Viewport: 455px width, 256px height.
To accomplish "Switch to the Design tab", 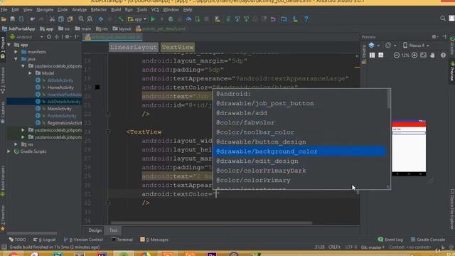I will click(95, 230).
